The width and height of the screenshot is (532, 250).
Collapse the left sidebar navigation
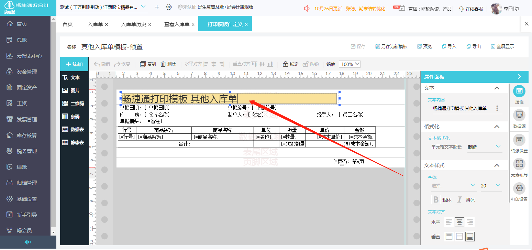click(x=28, y=242)
